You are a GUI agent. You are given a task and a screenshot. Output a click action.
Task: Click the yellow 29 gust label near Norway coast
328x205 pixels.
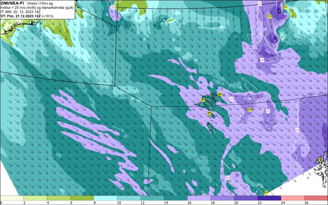pyautogui.click(x=319, y=160)
